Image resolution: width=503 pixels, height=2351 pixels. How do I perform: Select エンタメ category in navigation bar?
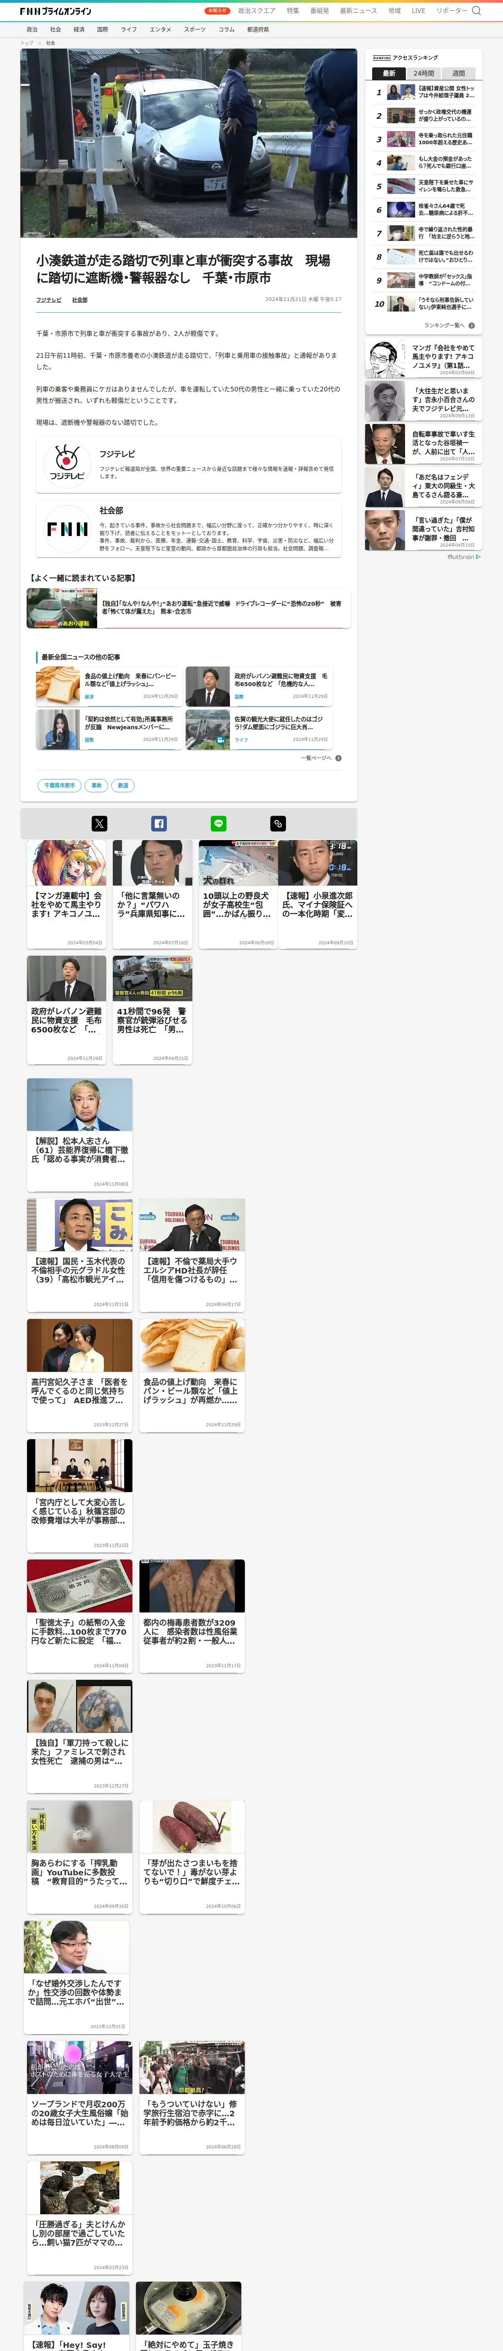[161, 29]
